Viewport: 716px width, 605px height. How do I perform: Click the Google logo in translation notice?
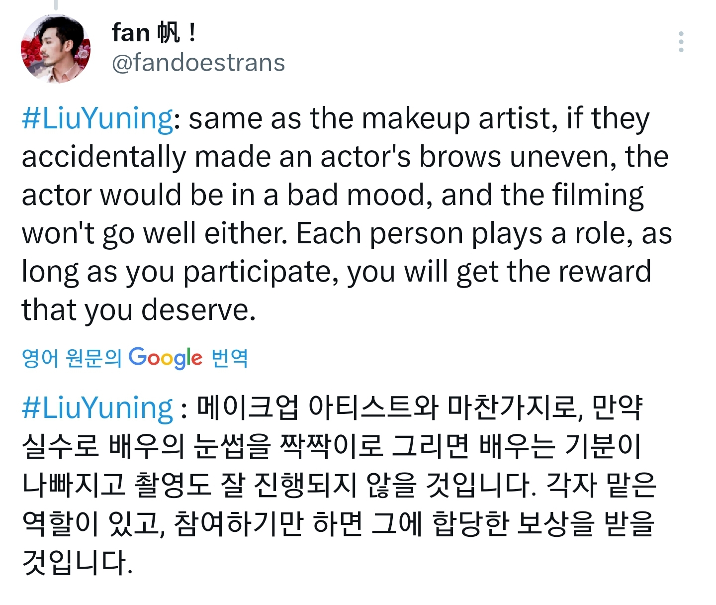pos(166,358)
